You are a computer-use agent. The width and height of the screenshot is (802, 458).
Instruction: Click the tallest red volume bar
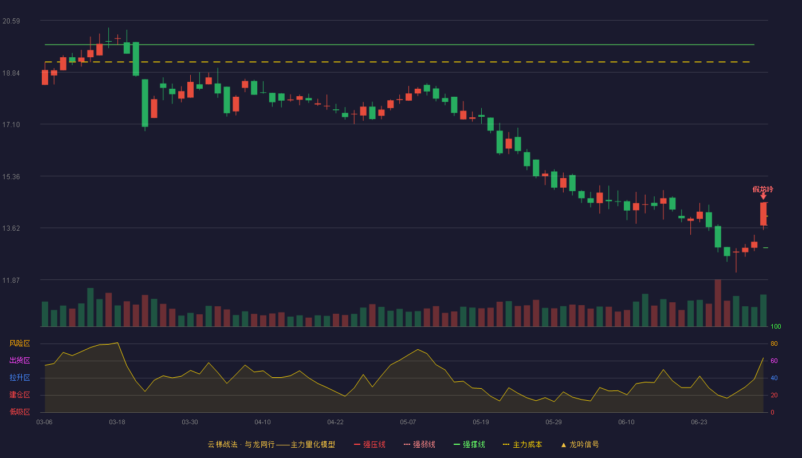tap(718, 303)
